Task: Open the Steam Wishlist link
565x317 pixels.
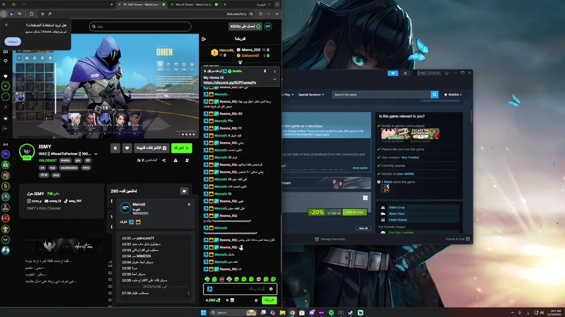Action: pos(452,94)
